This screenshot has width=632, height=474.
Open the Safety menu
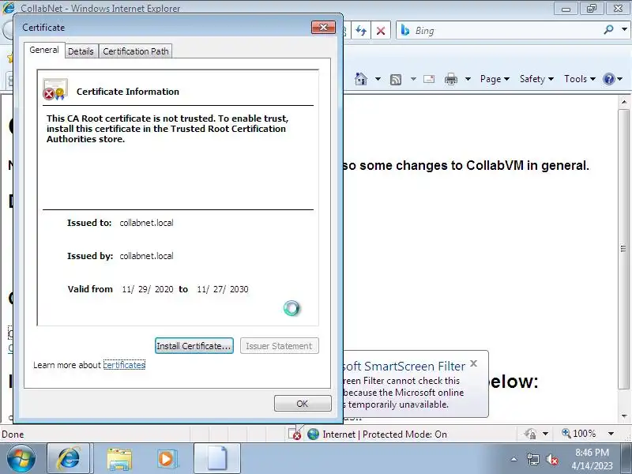(x=536, y=79)
